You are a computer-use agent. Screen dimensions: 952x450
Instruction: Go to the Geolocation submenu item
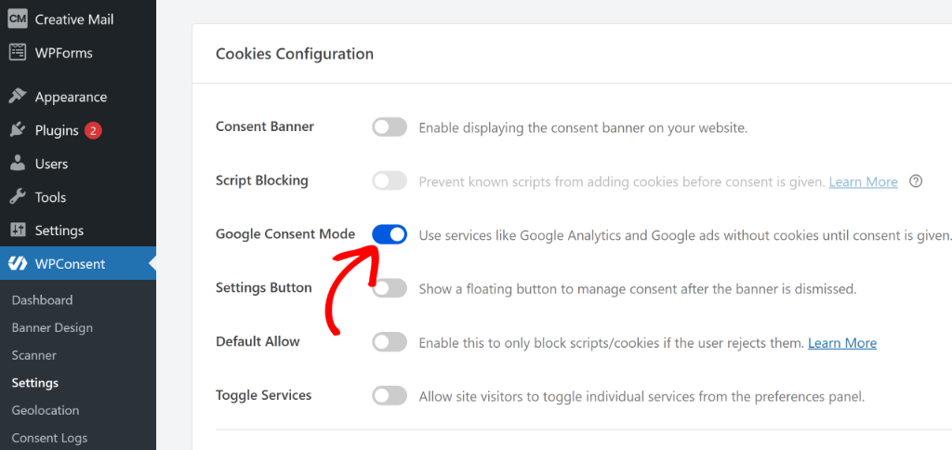point(46,410)
